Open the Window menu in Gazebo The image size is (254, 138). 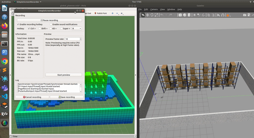pyautogui.click(x=171, y=9)
